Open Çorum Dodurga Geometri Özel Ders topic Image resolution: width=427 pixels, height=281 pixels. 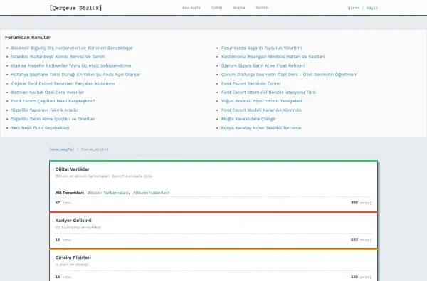point(289,74)
